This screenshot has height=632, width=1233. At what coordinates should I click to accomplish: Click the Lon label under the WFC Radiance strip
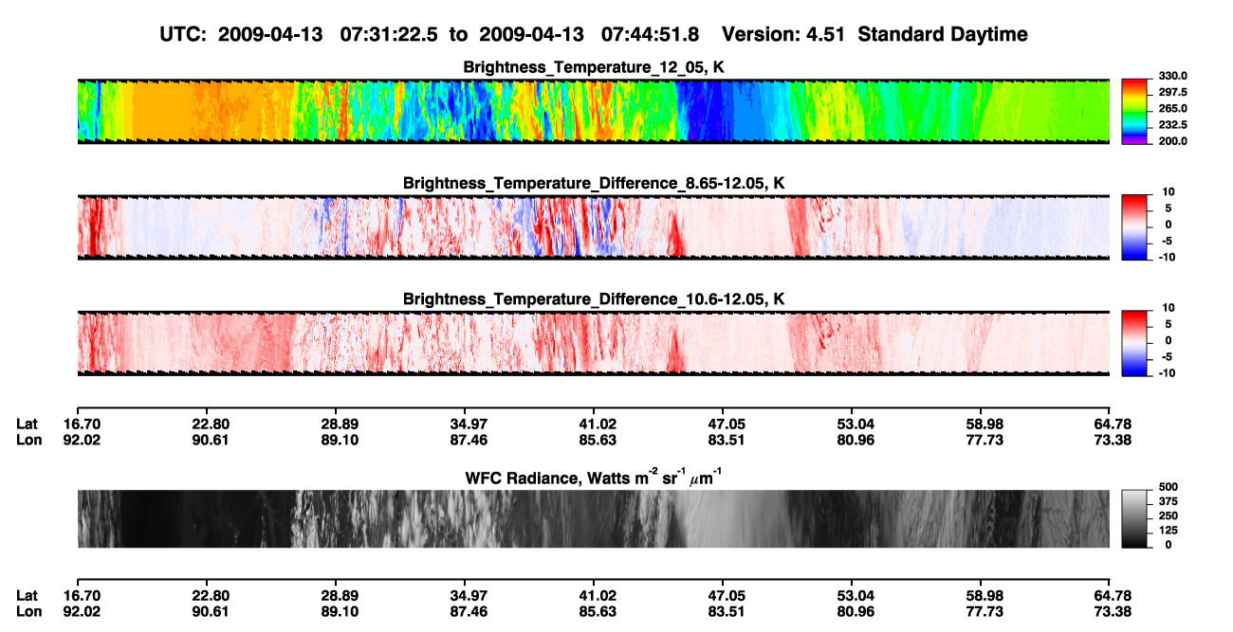click(x=28, y=612)
